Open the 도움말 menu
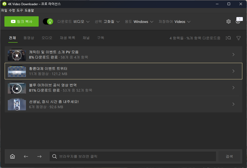The width and height of the screenshot is (247, 168). pos(29,10)
